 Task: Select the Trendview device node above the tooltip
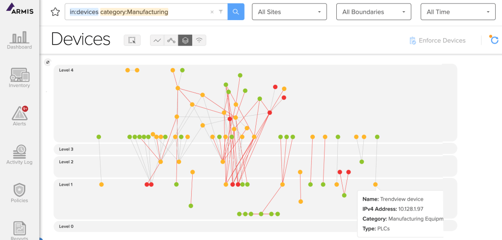pyautogui.click(x=375, y=185)
